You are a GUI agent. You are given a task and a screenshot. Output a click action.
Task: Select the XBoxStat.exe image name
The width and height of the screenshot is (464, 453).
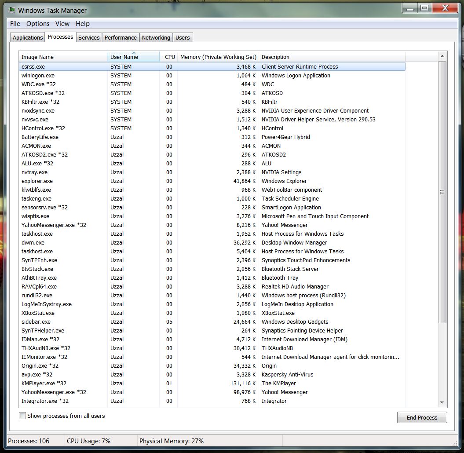tap(38, 313)
